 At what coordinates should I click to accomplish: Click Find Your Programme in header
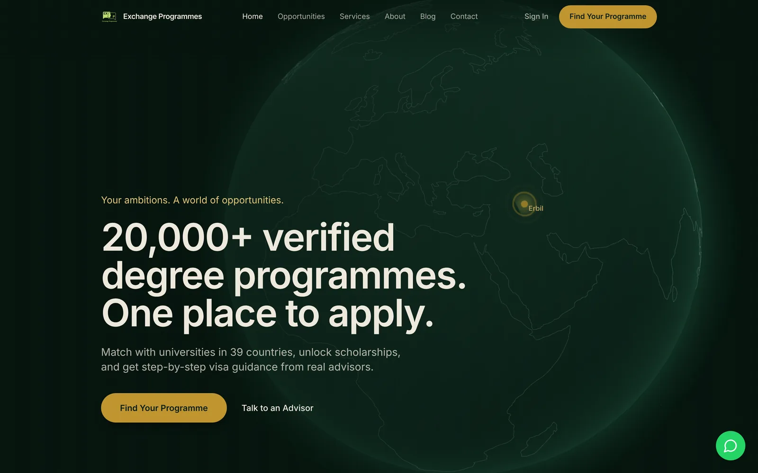pos(608,17)
